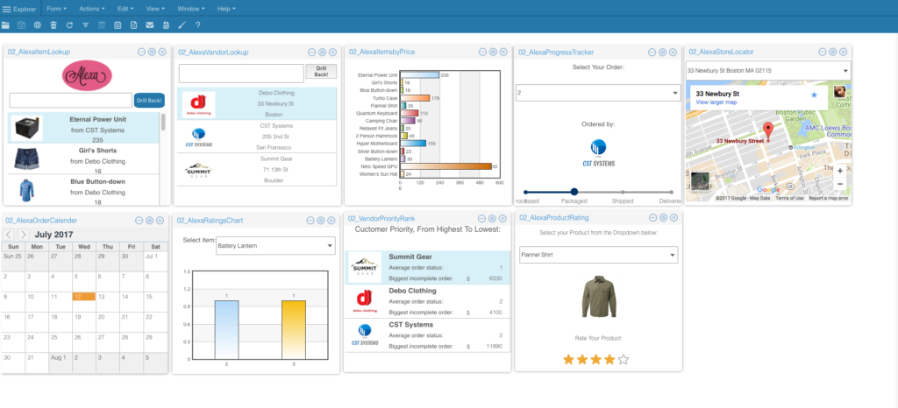Switch map to satellite view thumbnail
This screenshot has width=898, height=408.
[700, 181]
